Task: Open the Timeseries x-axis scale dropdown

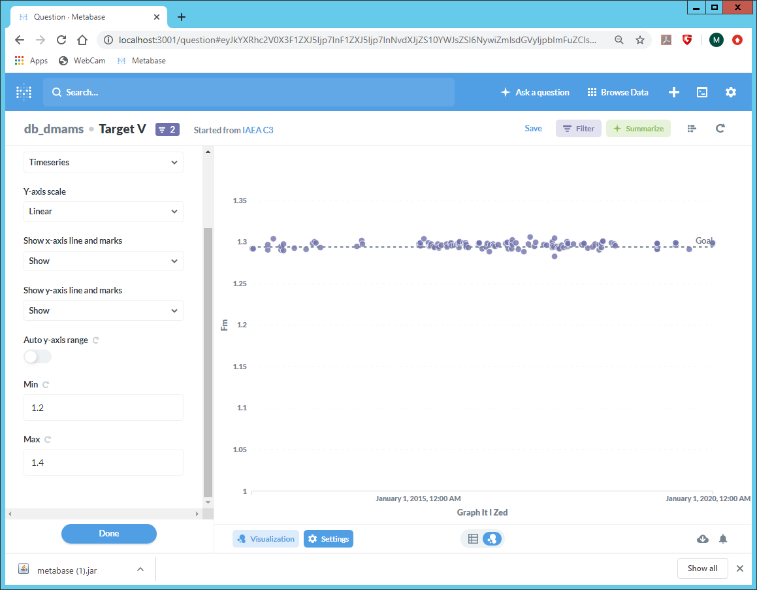Action: click(x=103, y=162)
